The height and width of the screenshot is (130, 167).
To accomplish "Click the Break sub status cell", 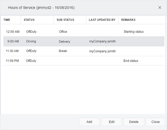I will (x=63, y=51).
